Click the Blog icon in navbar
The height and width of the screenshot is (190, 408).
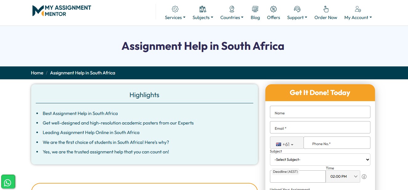[255, 9]
